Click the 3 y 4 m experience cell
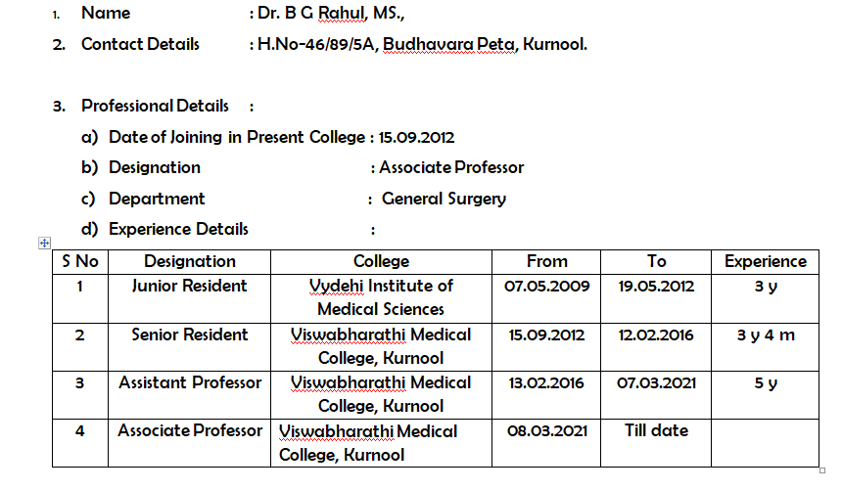 (x=766, y=347)
